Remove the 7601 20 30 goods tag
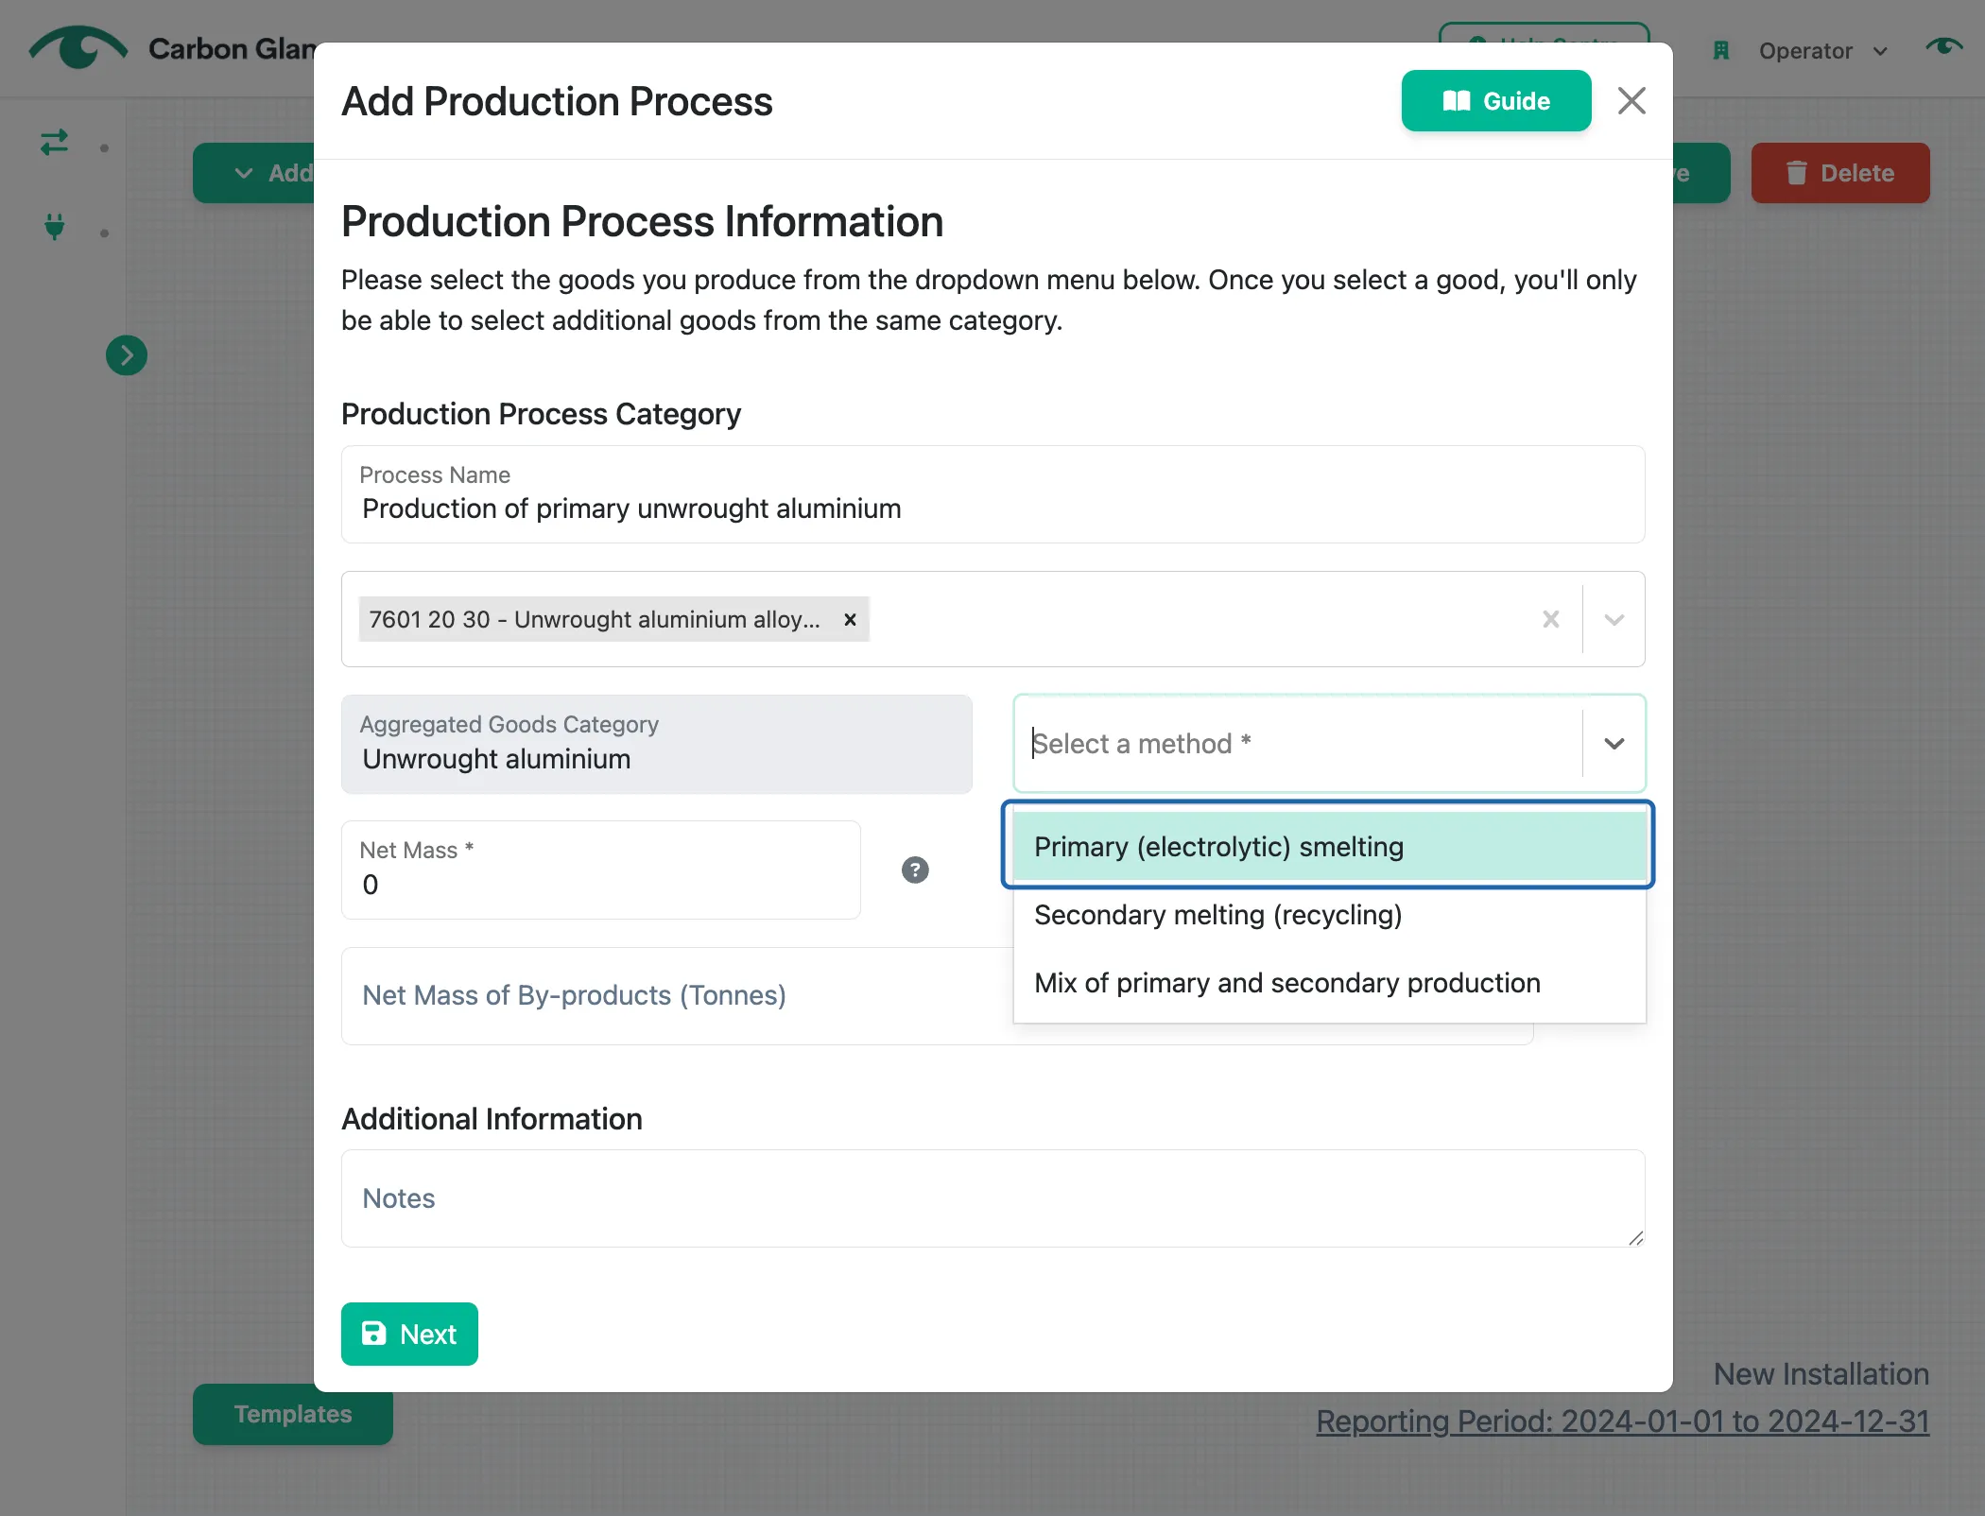 click(x=850, y=619)
